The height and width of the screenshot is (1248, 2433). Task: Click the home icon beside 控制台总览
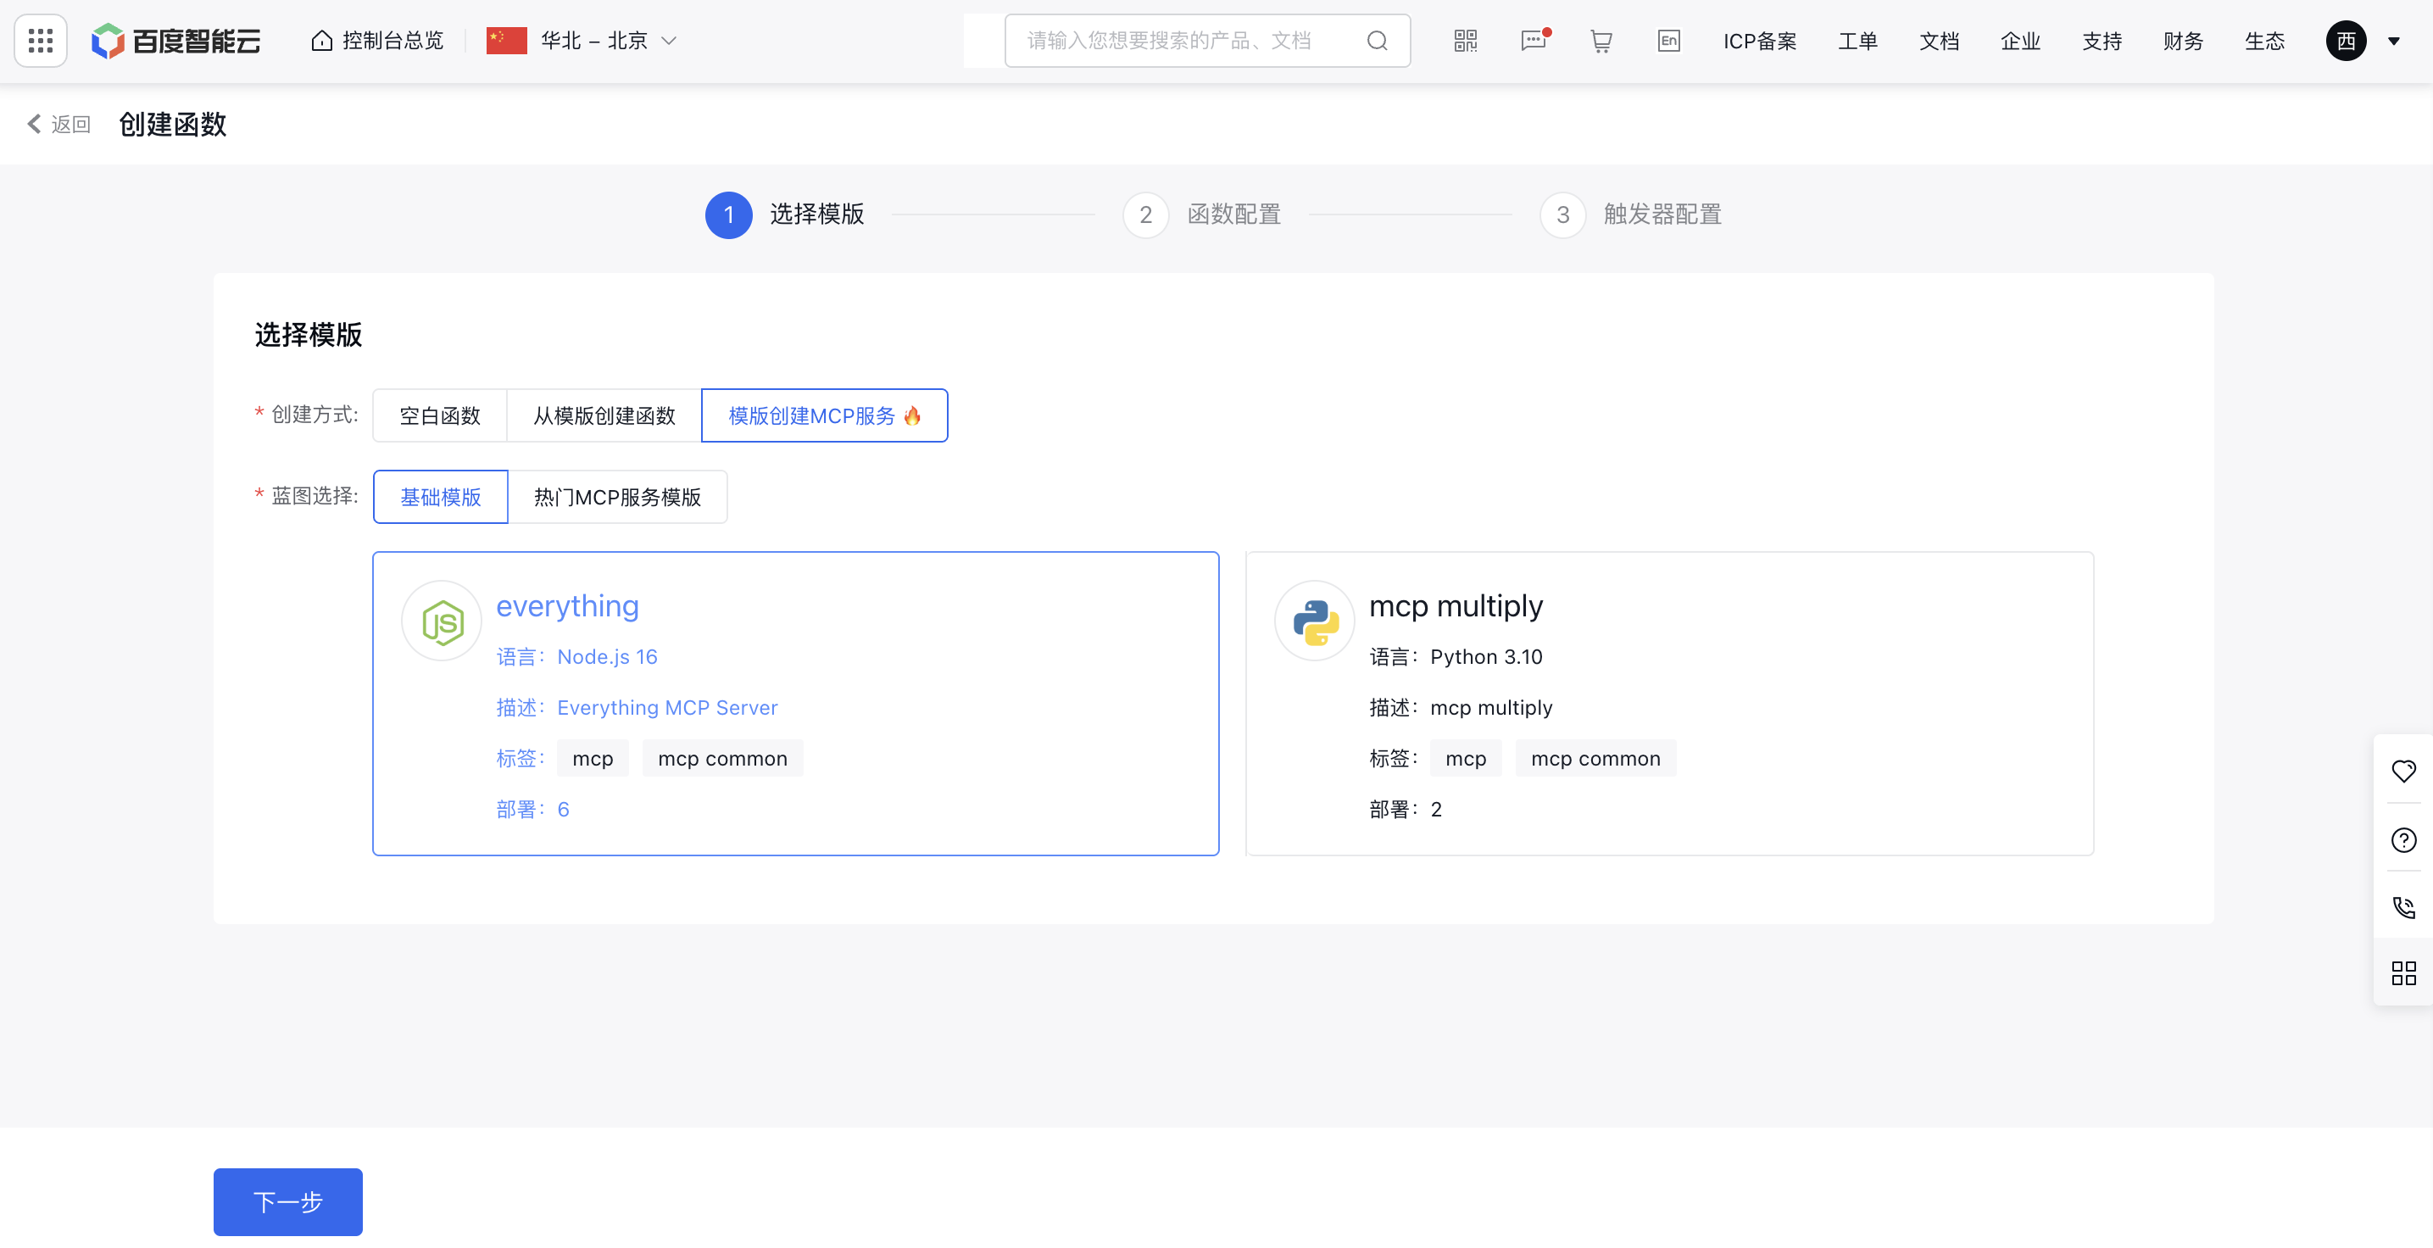coord(322,41)
